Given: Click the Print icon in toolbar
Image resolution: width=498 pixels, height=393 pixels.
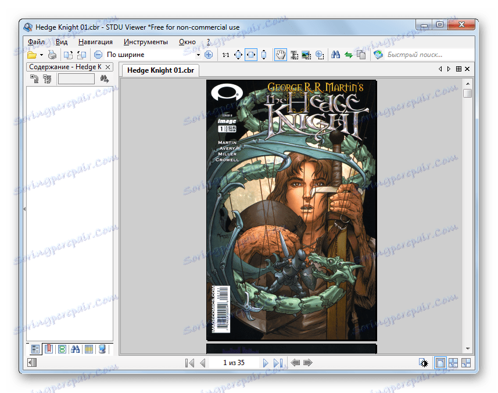Looking at the screenshot, I should (x=52, y=55).
